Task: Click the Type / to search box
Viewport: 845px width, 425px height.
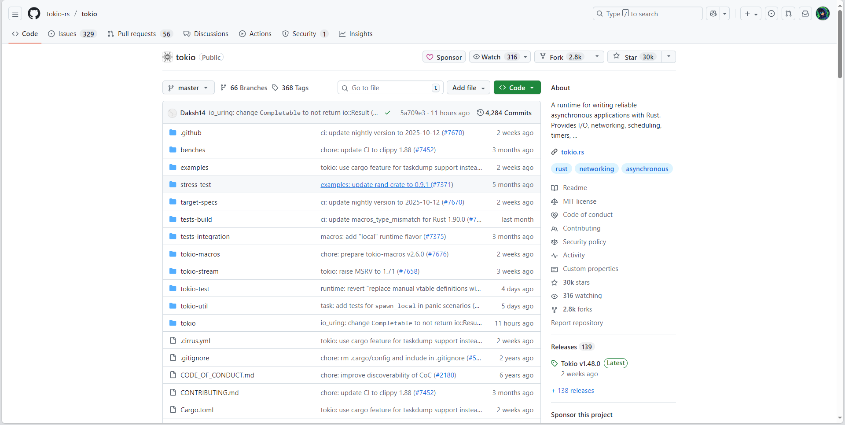Action: 648,14
